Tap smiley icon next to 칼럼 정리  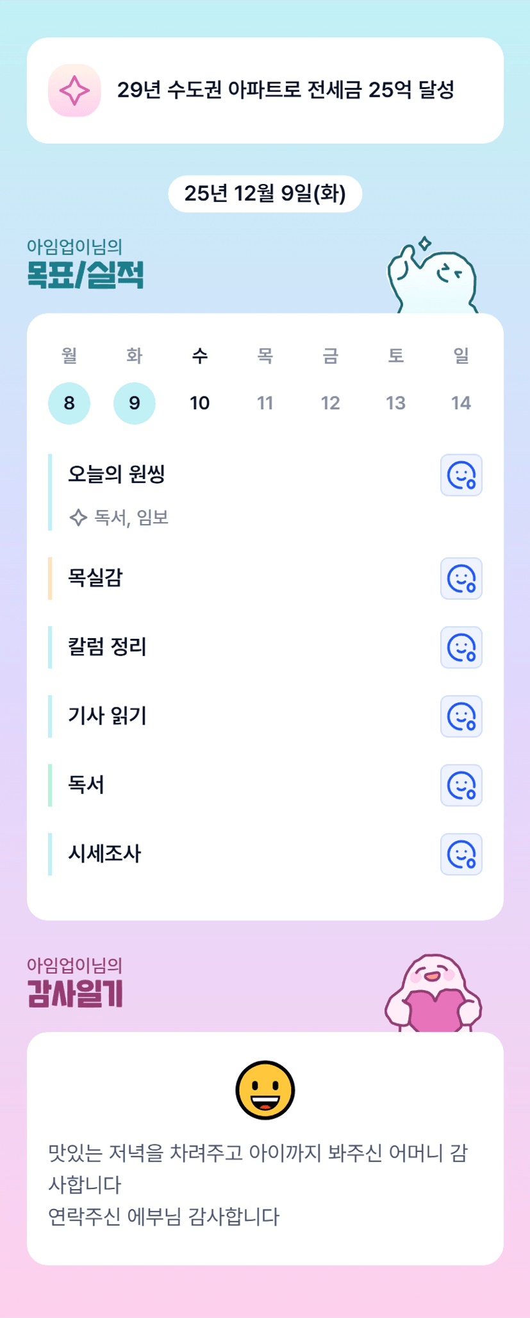pyautogui.click(x=461, y=647)
